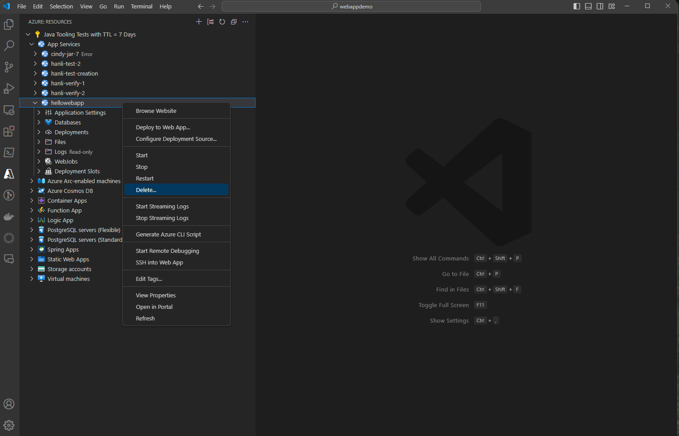Expand the Azure Cosmos DB node
The image size is (679, 436).
32,191
